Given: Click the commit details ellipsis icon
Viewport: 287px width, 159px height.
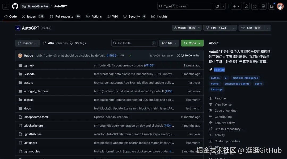Looking at the screenshot, I should tap(122, 56).
